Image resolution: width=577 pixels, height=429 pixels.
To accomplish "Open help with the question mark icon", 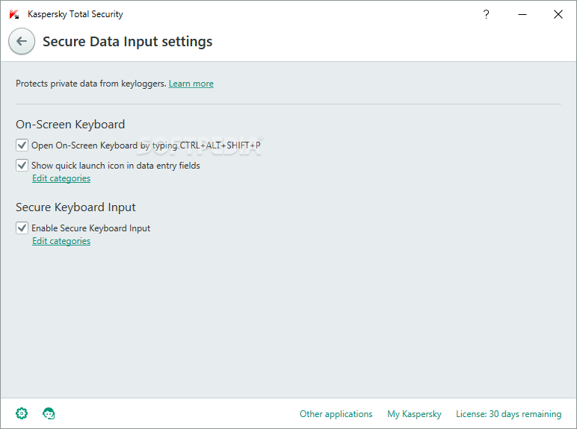I will tap(486, 14).
